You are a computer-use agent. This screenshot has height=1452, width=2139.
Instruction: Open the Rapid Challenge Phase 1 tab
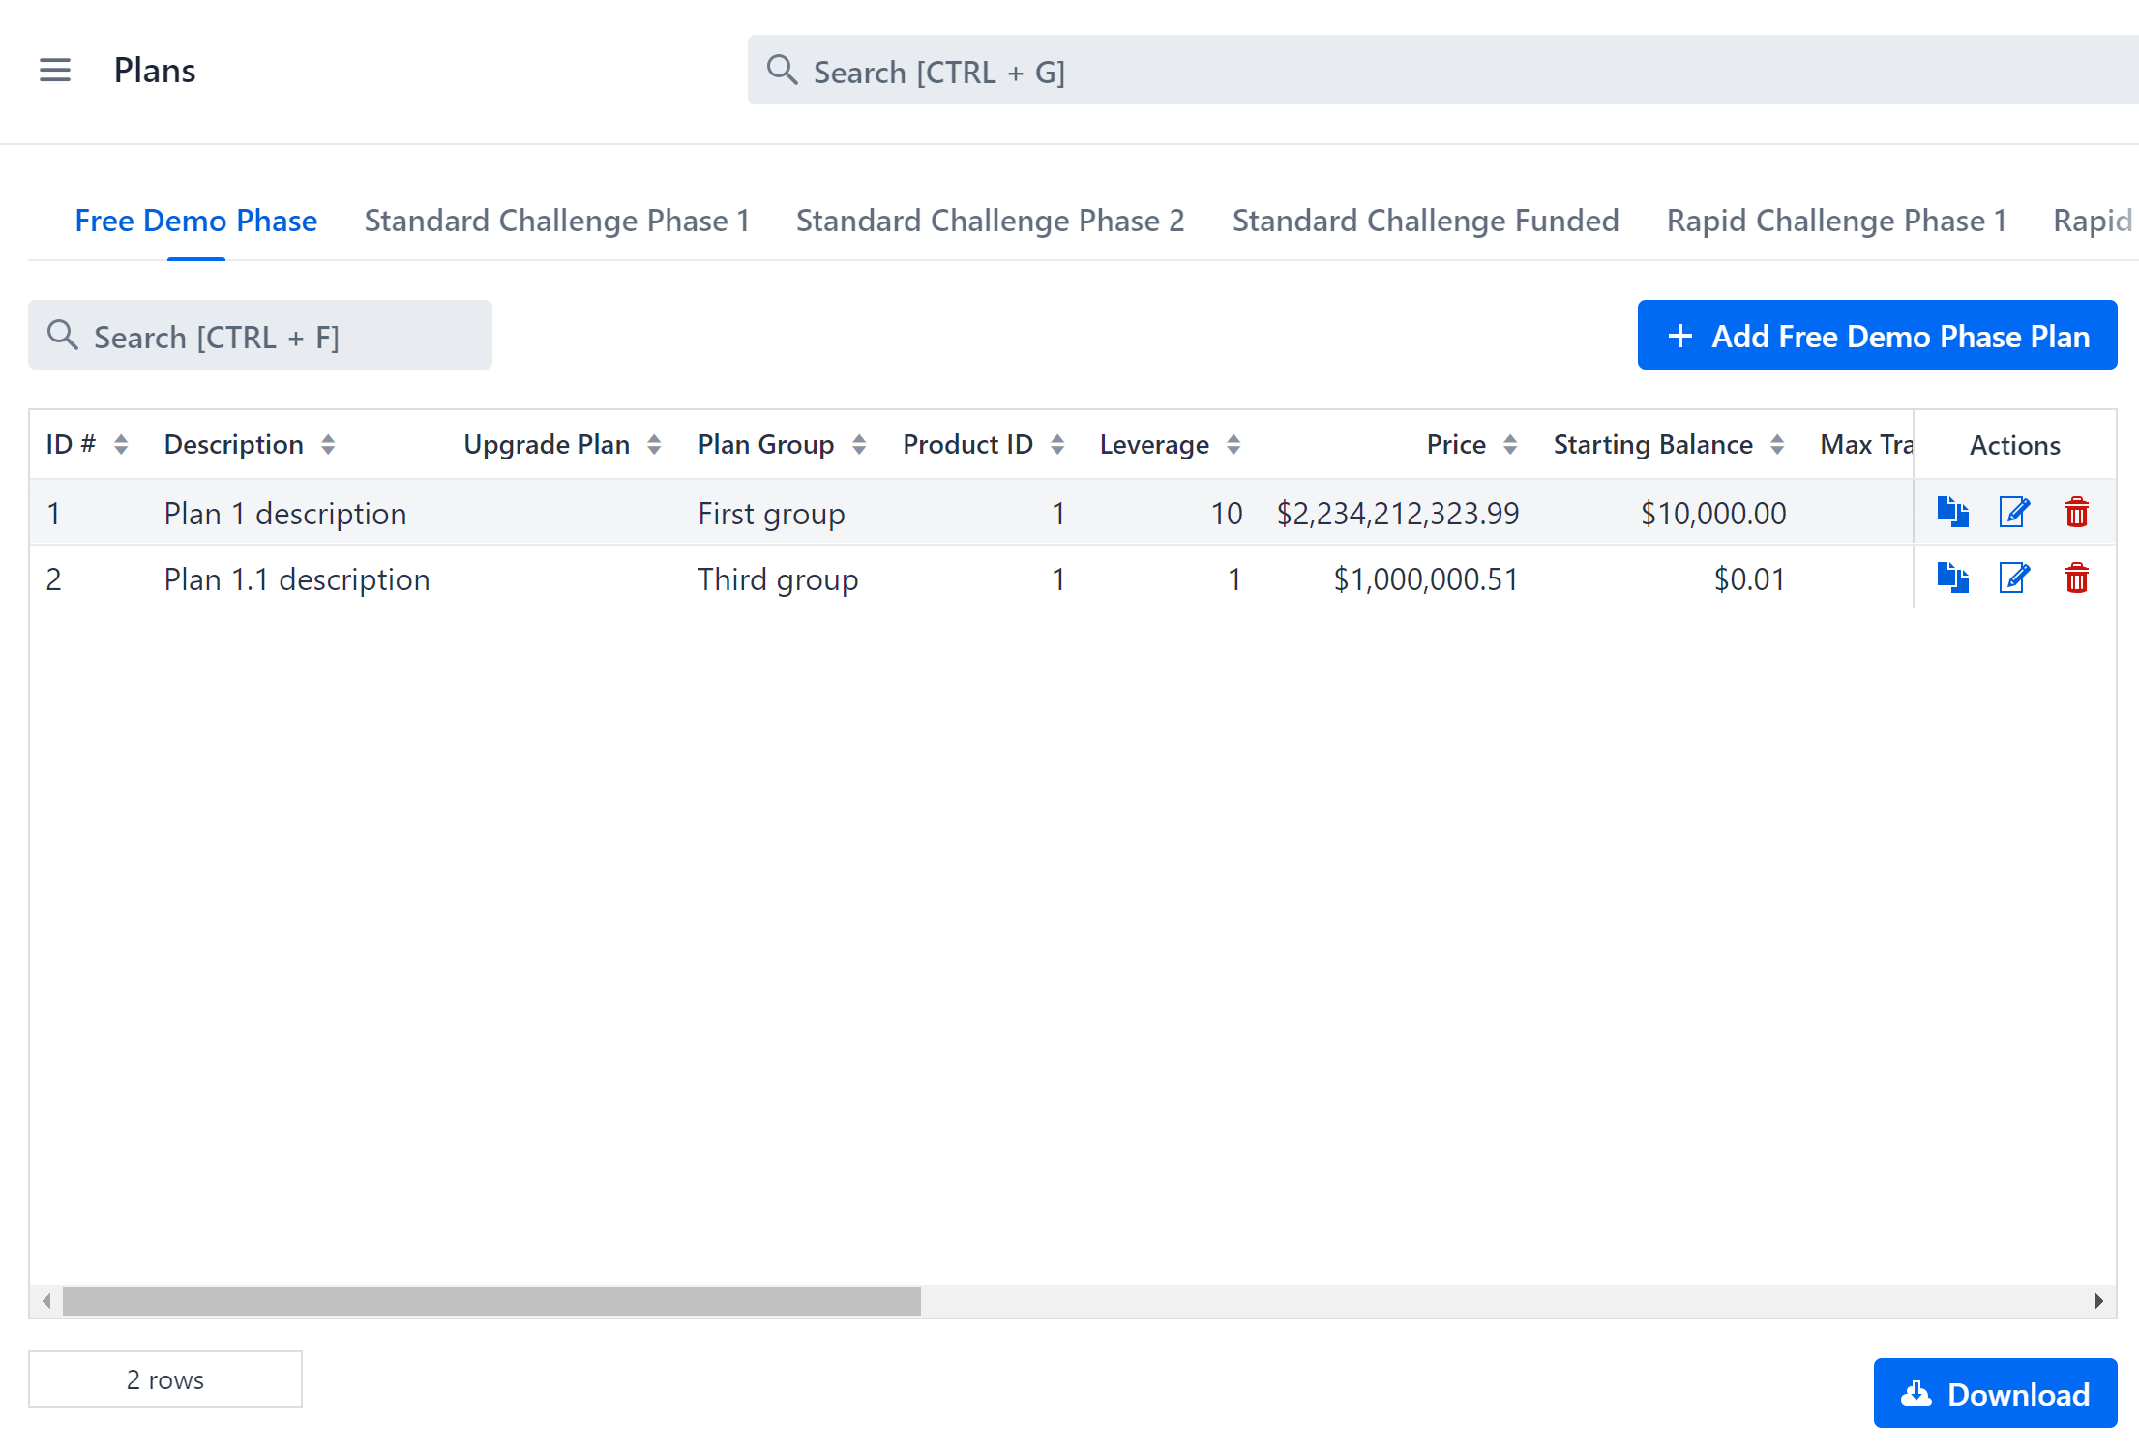click(x=1836, y=221)
